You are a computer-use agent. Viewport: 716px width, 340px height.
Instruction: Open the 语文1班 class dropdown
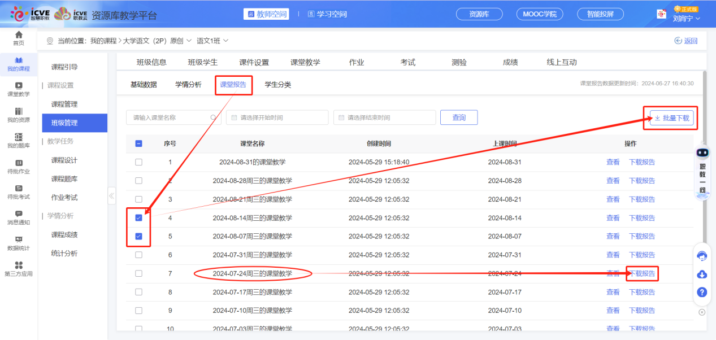tap(227, 41)
